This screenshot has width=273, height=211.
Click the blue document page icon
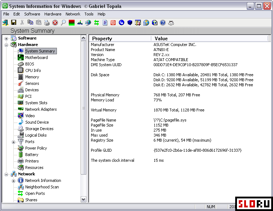pos(105,23)
